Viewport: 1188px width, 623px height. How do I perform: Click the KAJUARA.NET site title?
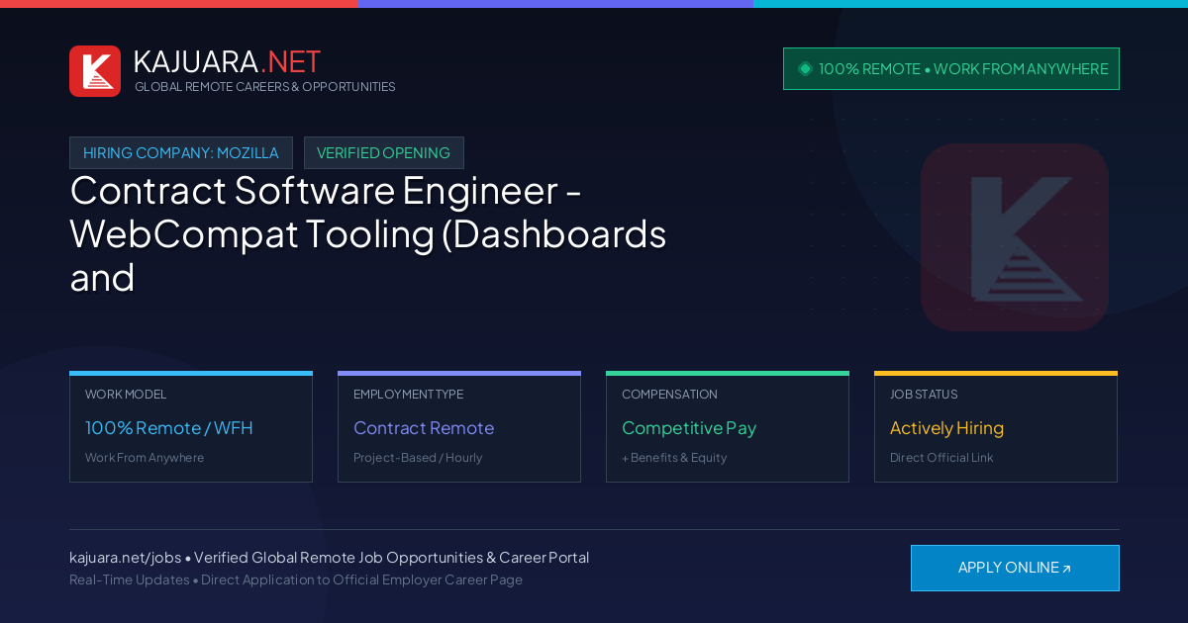point(227,61)
